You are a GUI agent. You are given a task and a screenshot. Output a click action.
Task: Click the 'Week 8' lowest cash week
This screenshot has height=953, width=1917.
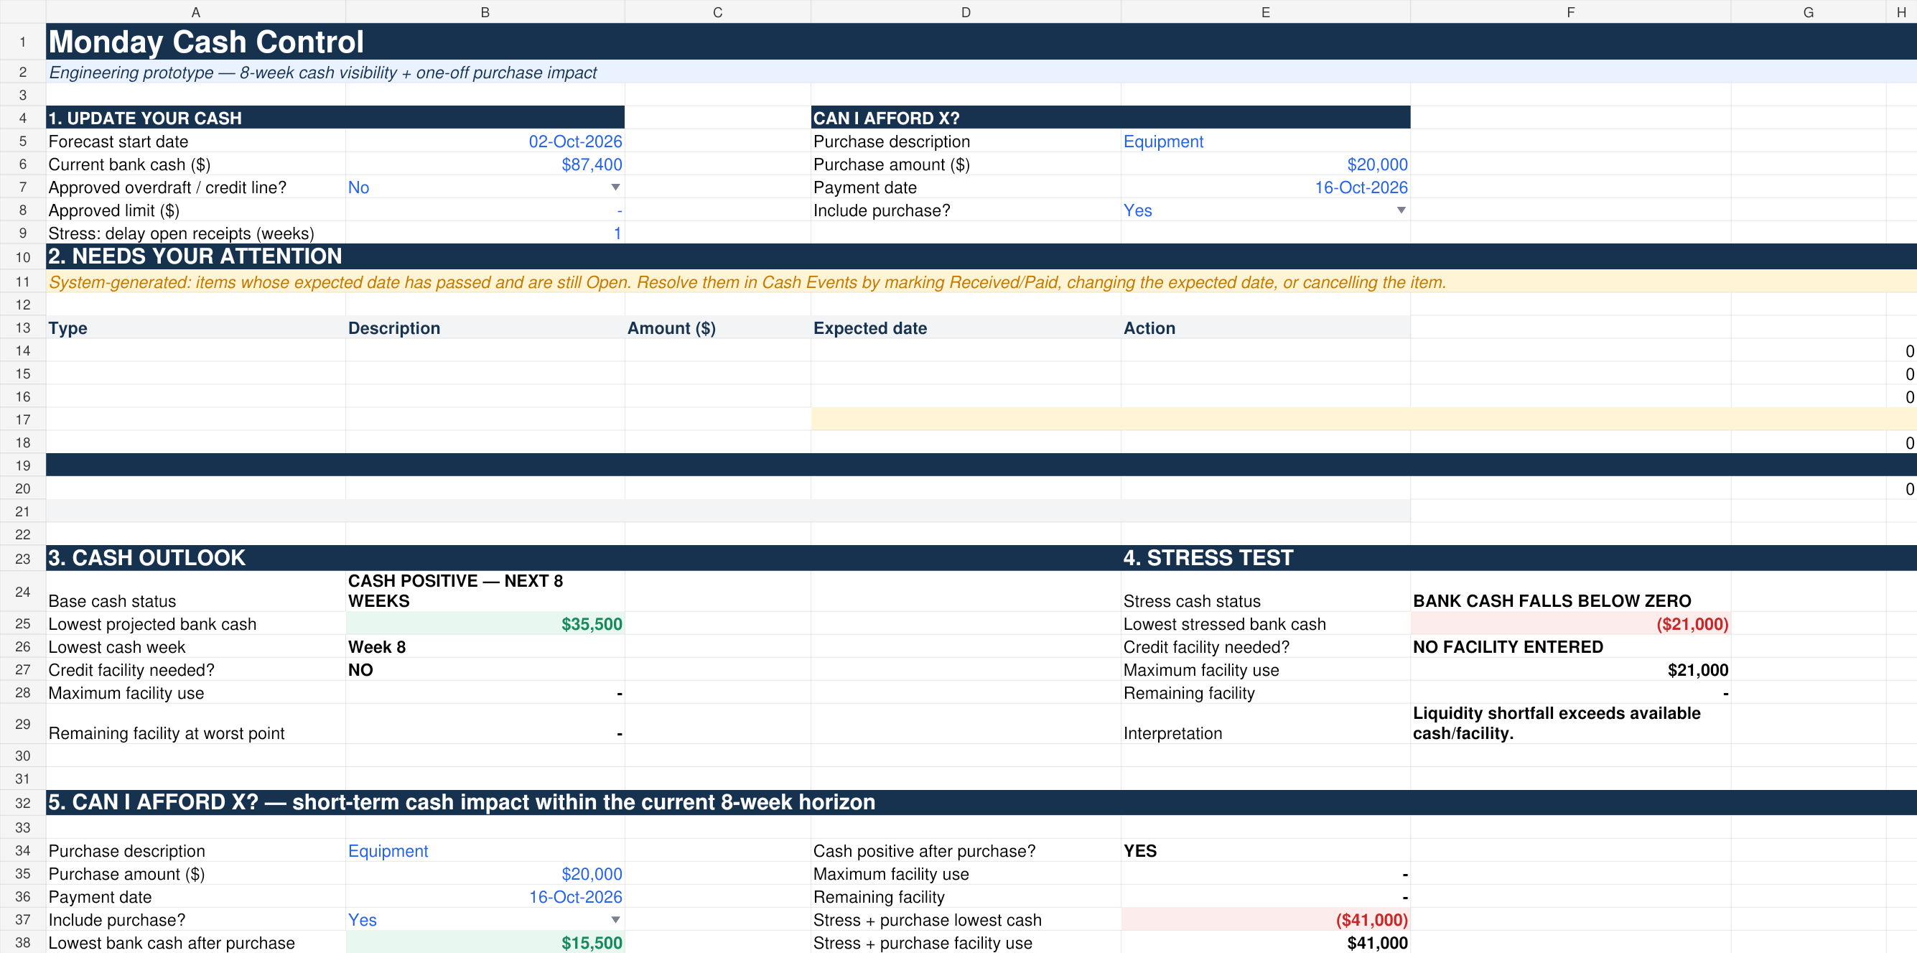point(378,647)
